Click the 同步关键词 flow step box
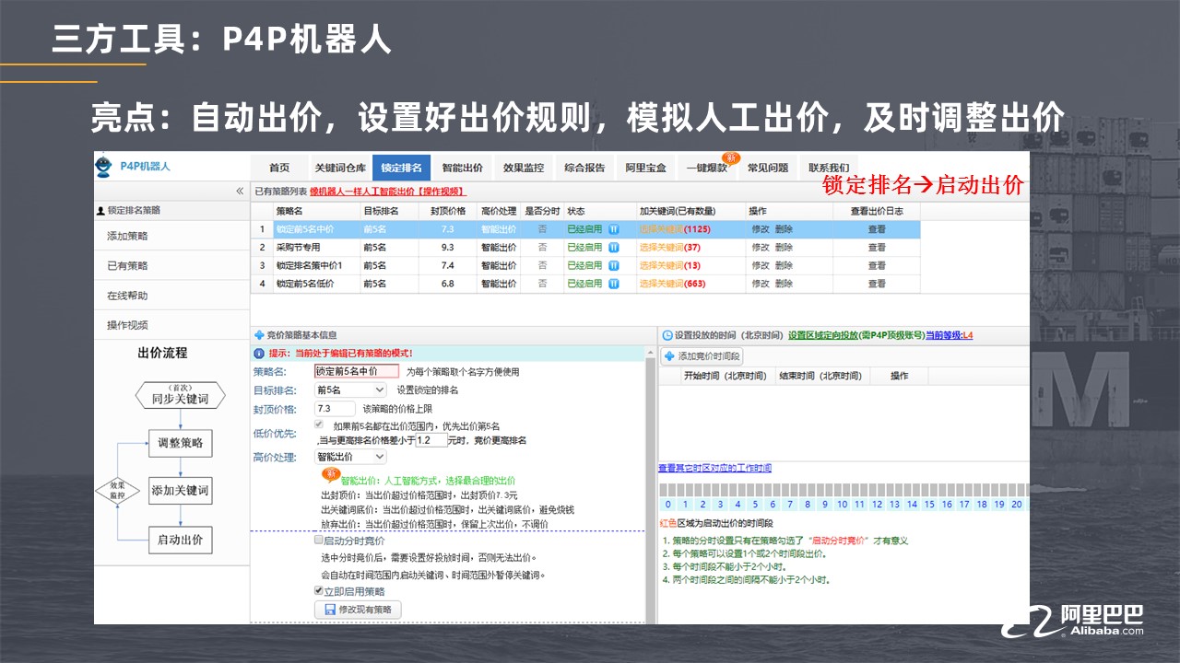Screen dimensions: 1180x663 [x=180, y=396]
